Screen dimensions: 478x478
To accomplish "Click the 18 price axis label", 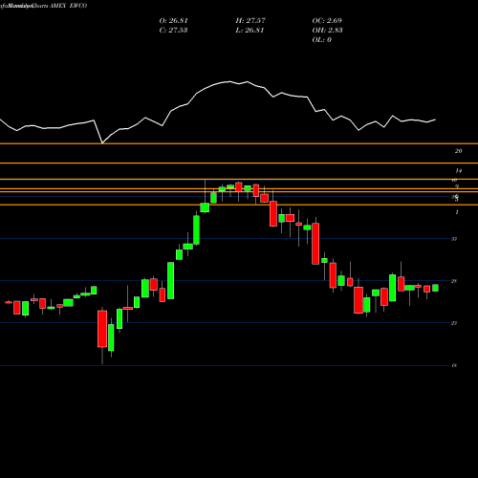I will 454,365.
